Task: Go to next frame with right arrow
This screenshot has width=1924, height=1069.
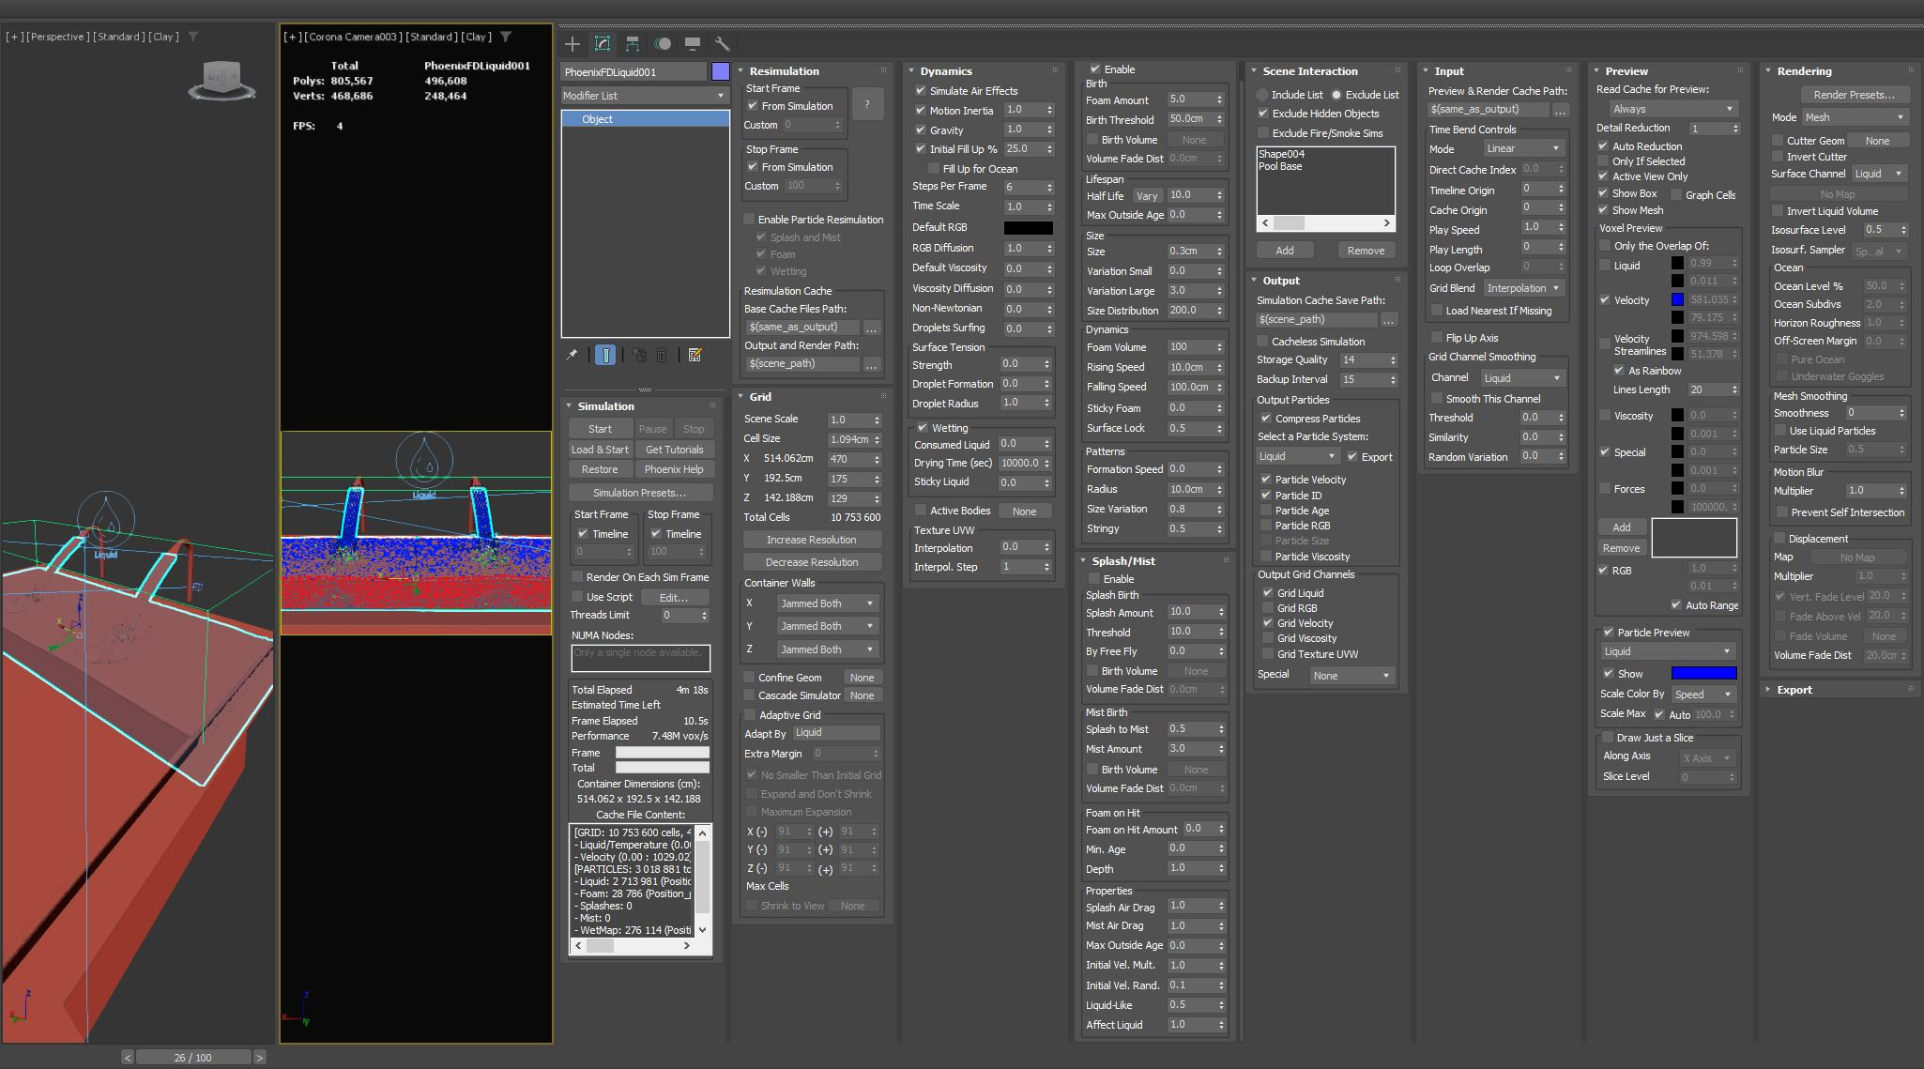Action: (260, 1057)
